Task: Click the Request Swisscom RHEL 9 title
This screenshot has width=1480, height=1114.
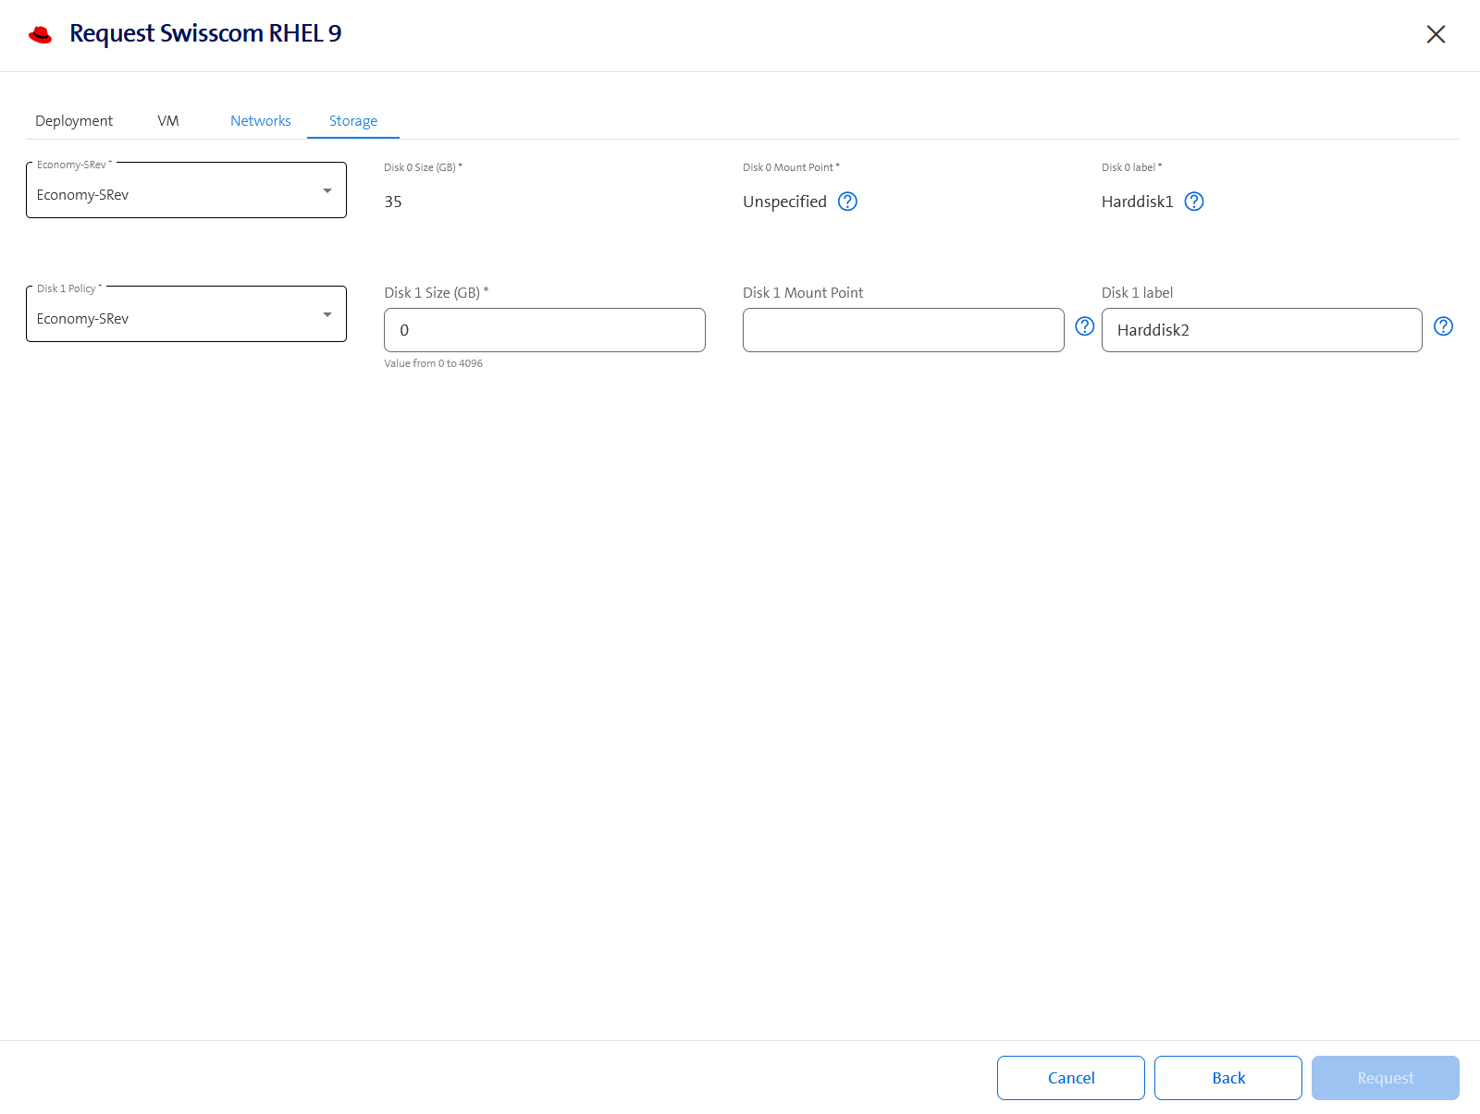Action: tap(205, 34)
